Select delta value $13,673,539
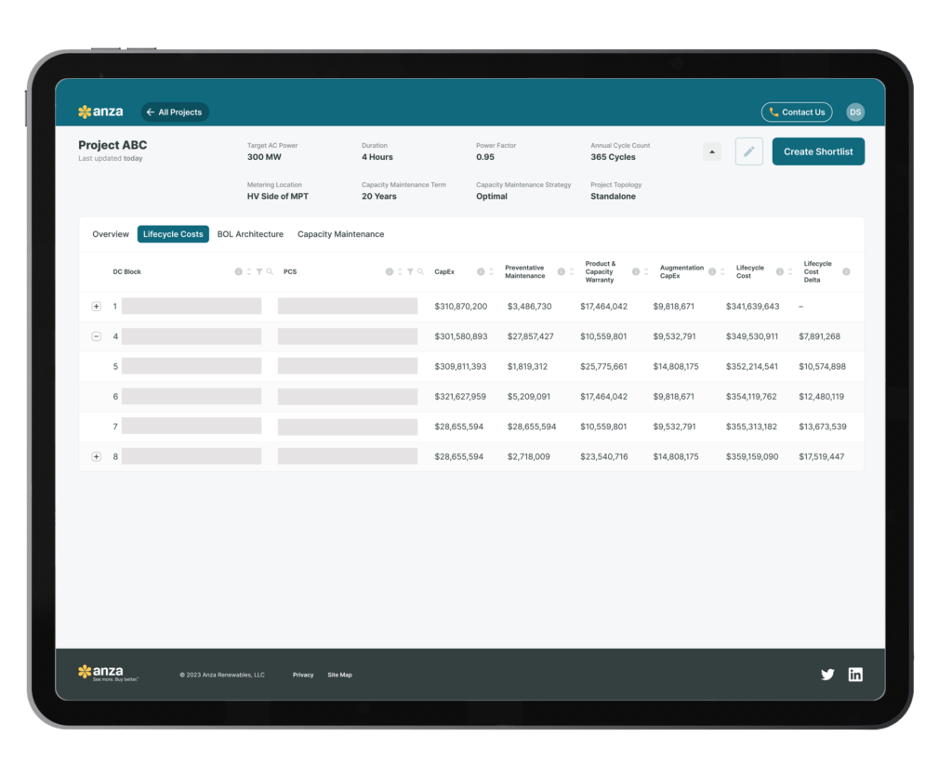This screenshot has height=775, width=952. pyautogui.click(x=823, y=427)
